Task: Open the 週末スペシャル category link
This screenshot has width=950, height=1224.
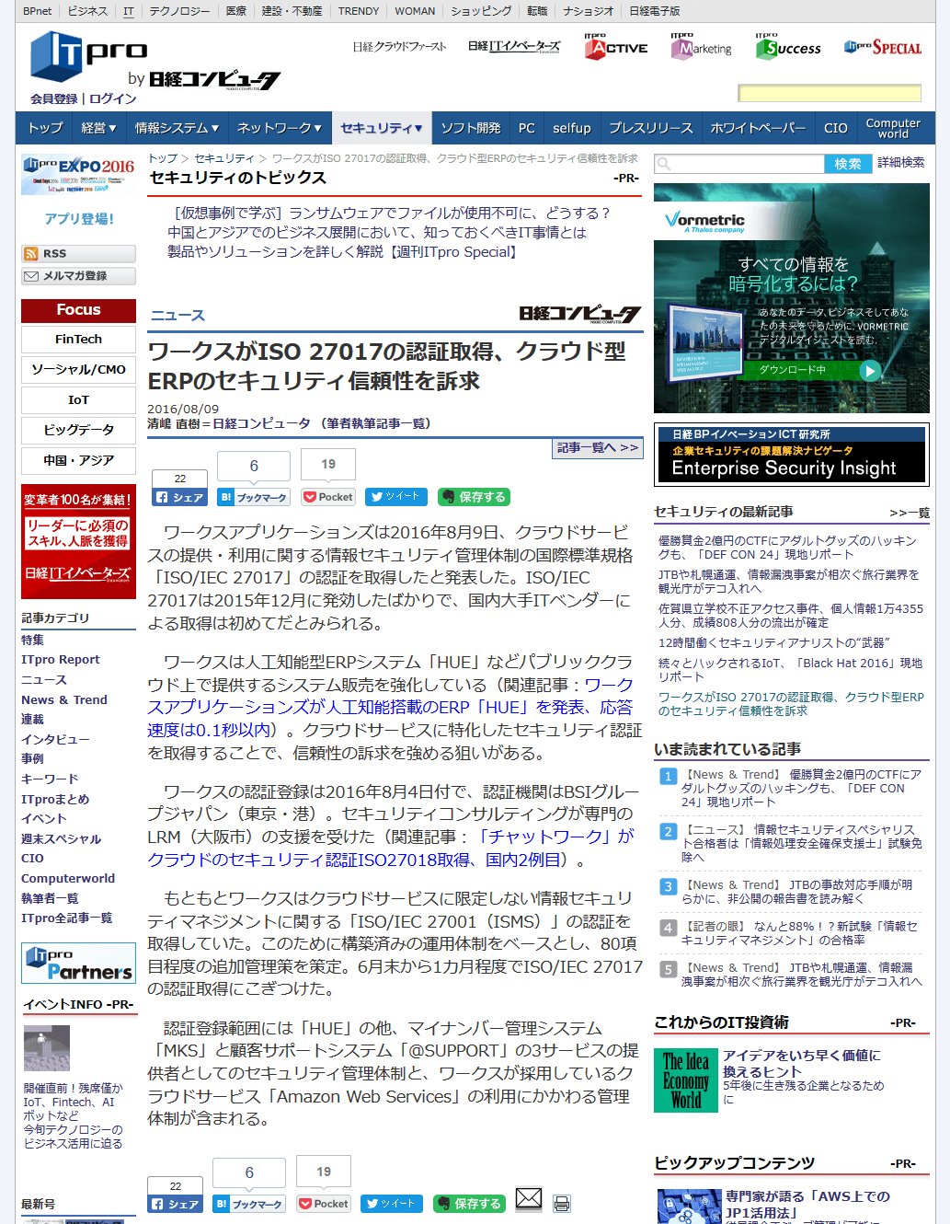Action: [x=62, y=839]
